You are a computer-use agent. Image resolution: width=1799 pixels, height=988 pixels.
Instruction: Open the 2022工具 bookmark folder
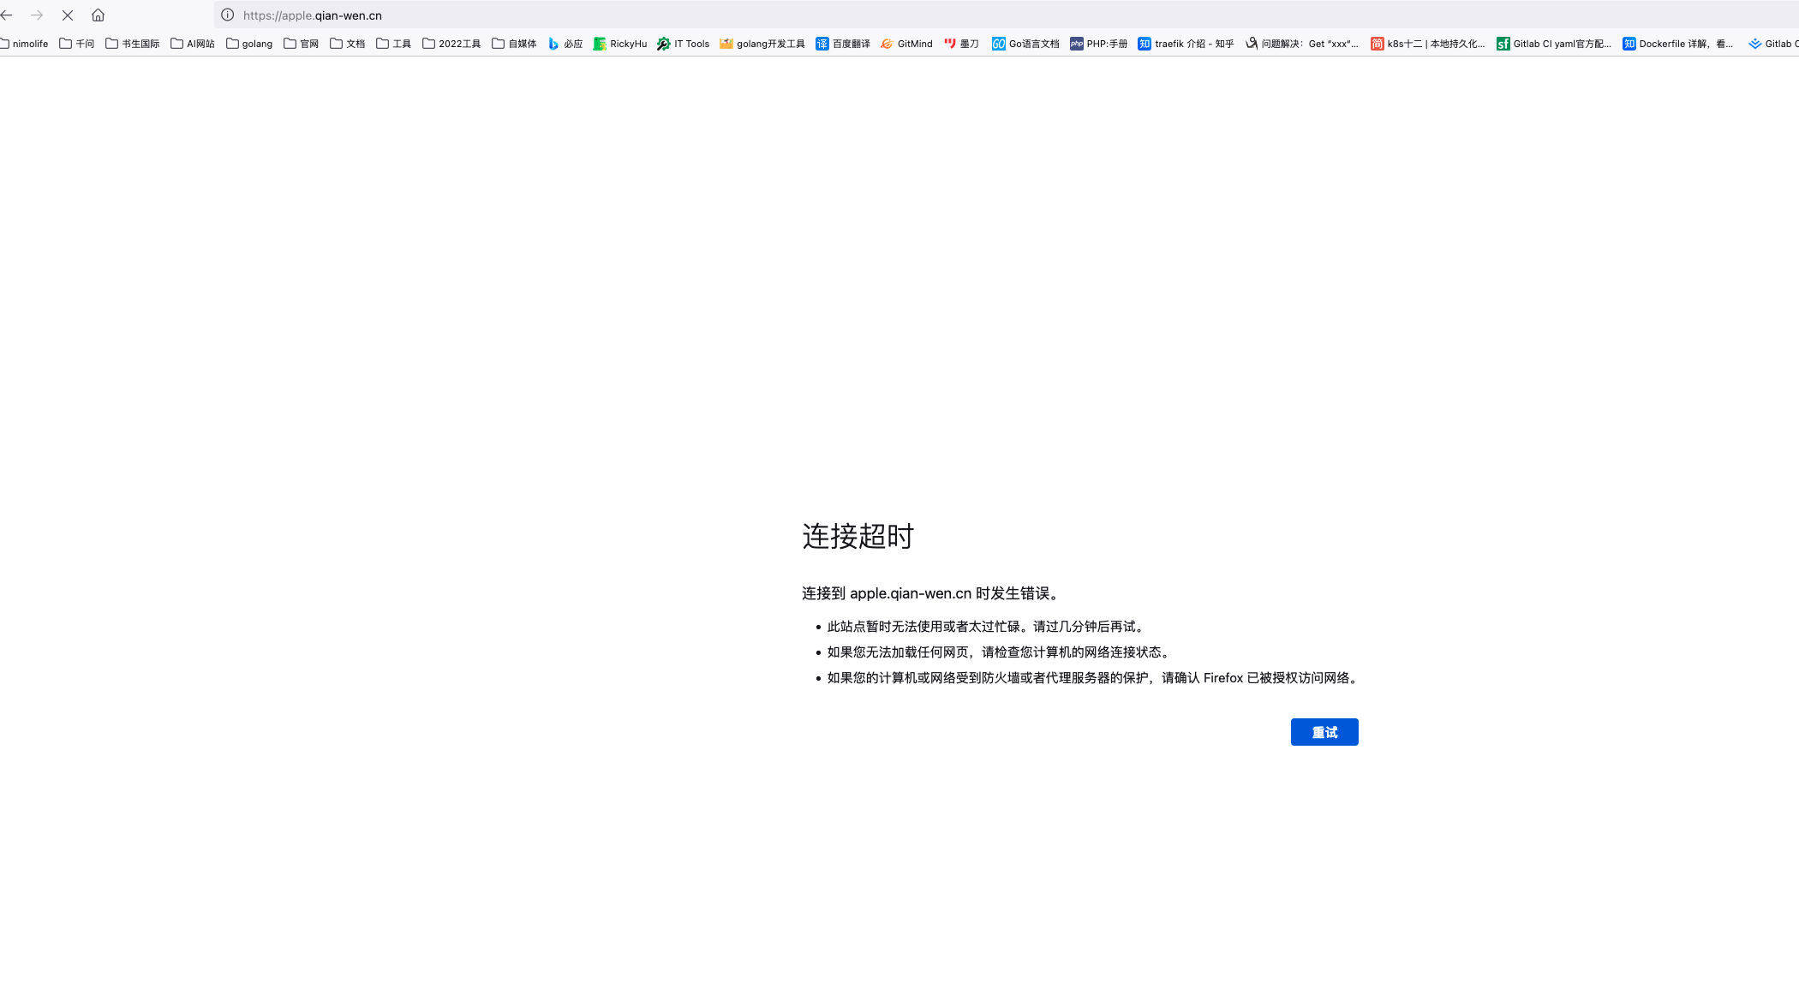coord(451,44)
